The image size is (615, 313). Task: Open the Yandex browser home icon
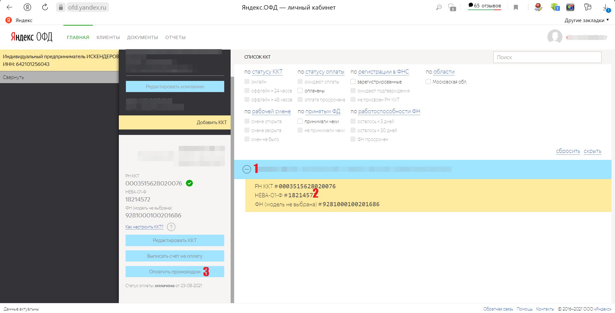click(x=28, y=7)
